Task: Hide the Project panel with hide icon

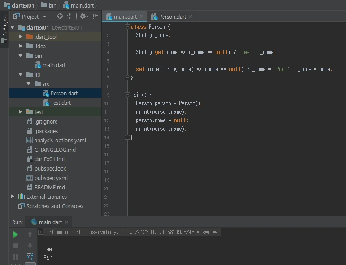Action: pos(95,17)
